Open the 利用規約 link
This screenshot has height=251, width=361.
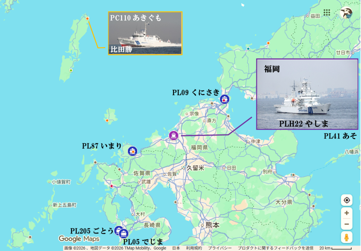coord(194,248)
